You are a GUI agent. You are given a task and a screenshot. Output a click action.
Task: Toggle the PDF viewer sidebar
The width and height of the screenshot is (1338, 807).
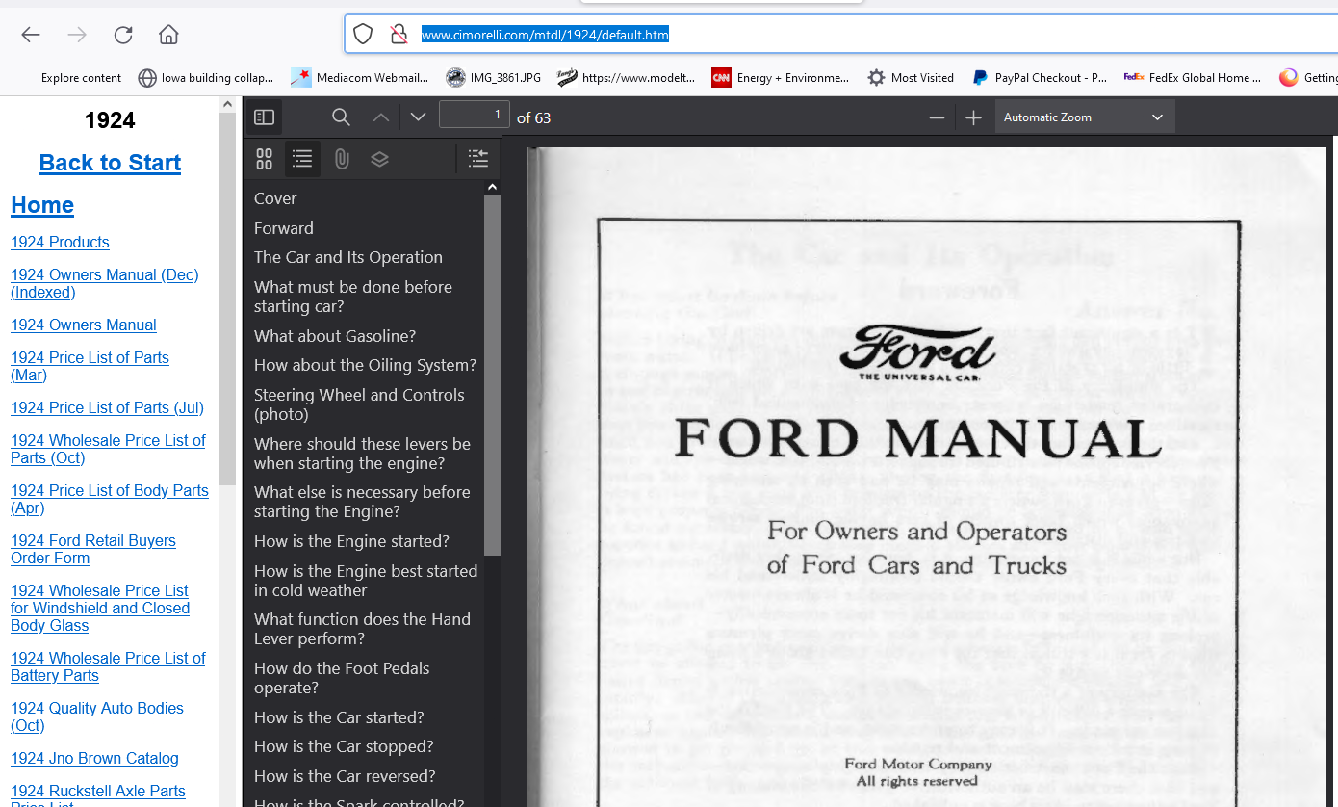265,117
